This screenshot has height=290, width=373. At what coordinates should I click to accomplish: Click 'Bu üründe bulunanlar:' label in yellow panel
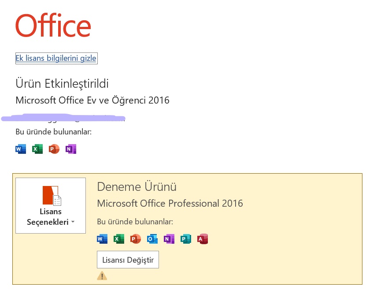point(135,222)
